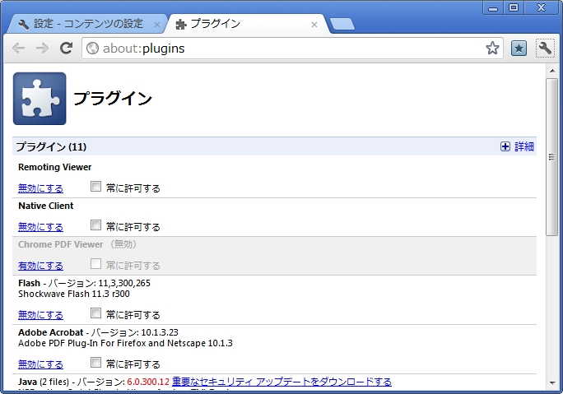Minimize the browser window
The image size is (563, 394).
pyautogui.click(x=493, y=7)
